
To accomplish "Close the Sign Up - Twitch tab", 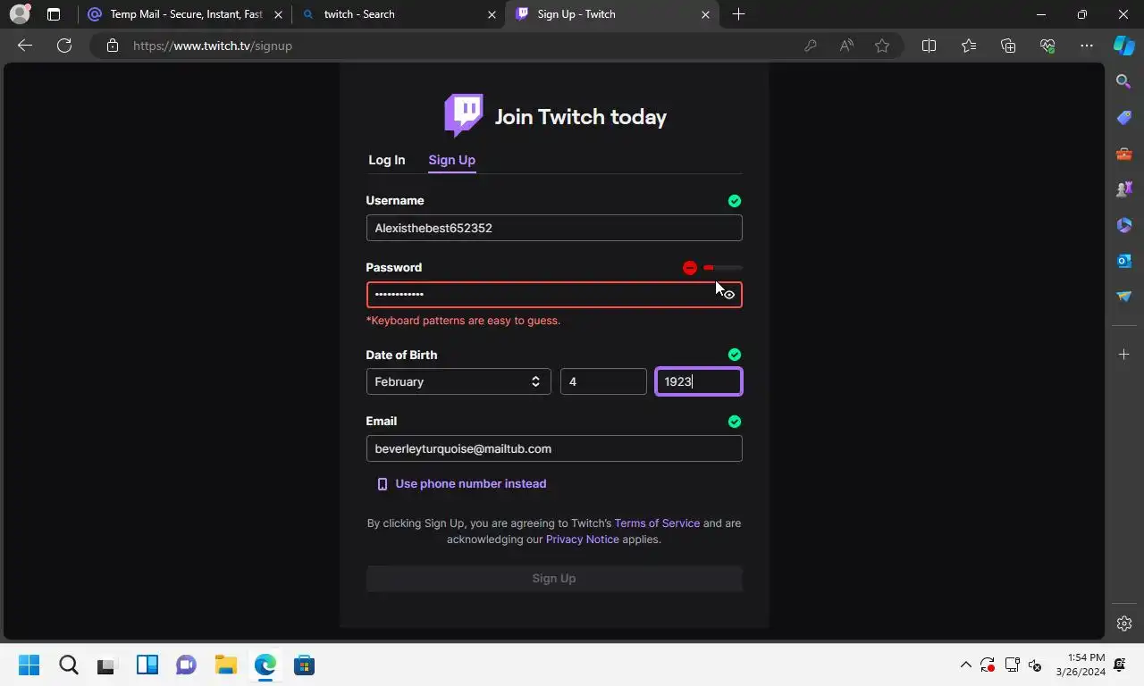I will (x=705, y=14).
